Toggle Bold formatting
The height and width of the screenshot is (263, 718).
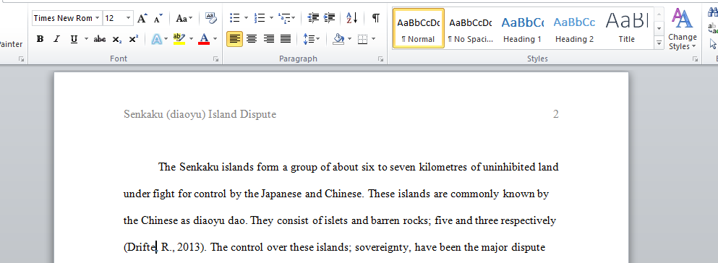40,39
